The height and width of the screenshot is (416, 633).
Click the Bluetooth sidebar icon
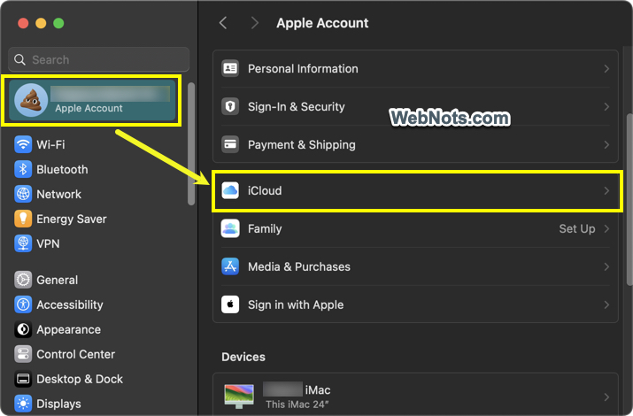click(23, 169)
